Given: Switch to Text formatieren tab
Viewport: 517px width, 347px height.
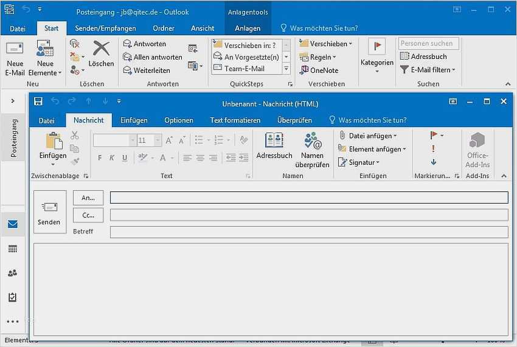Looking at the screenshot, I should click(x=235, y=120).
